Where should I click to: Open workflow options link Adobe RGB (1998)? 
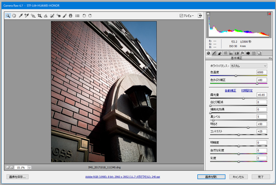(122, 177)
